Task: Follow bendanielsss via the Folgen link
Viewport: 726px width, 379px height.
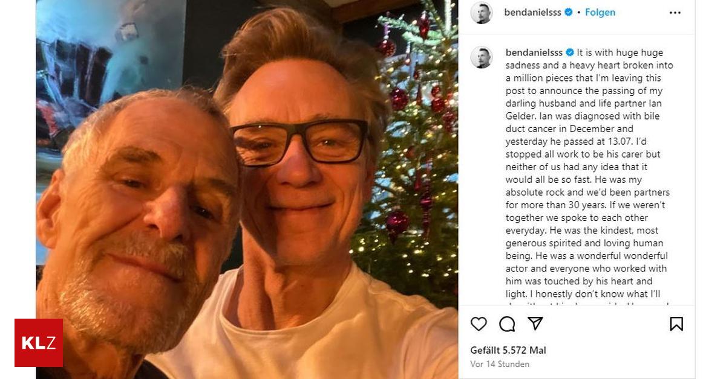Action: click(600, 11)
